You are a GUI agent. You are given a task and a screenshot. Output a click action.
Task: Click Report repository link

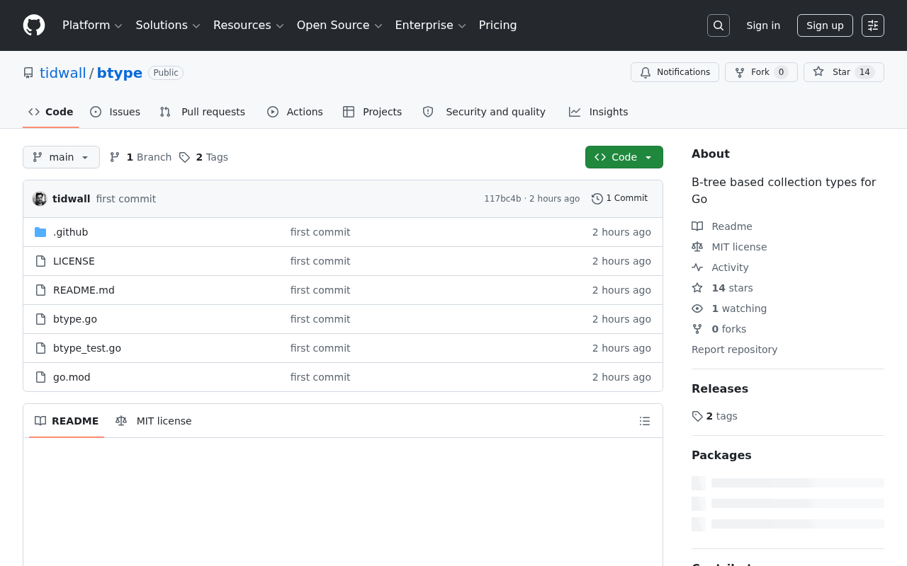(x=734, y=350)
